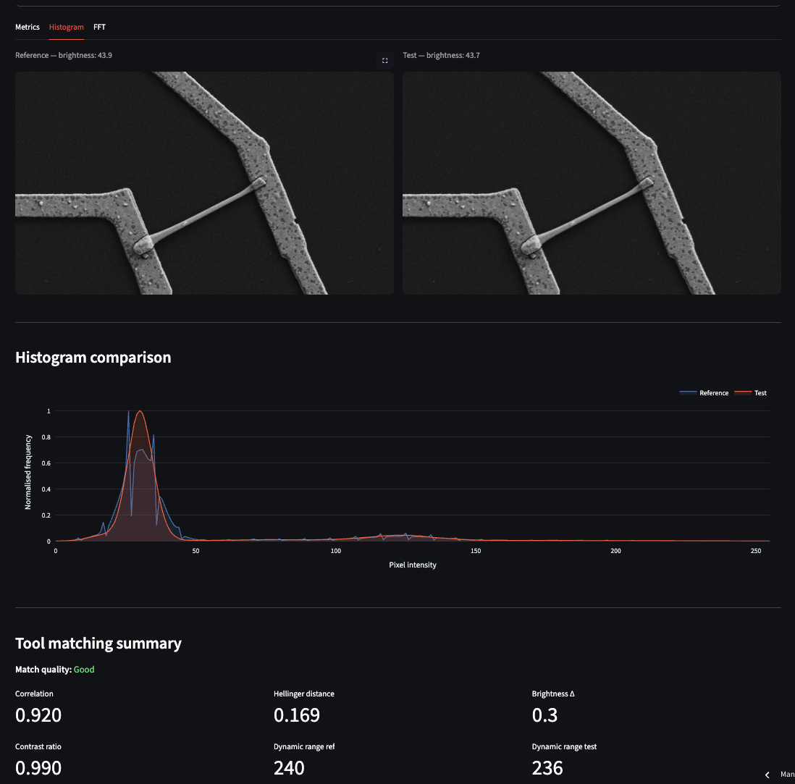Toggle the Reference series in the histogram legend
Viewport: 795px width, 784px height.
702,392
